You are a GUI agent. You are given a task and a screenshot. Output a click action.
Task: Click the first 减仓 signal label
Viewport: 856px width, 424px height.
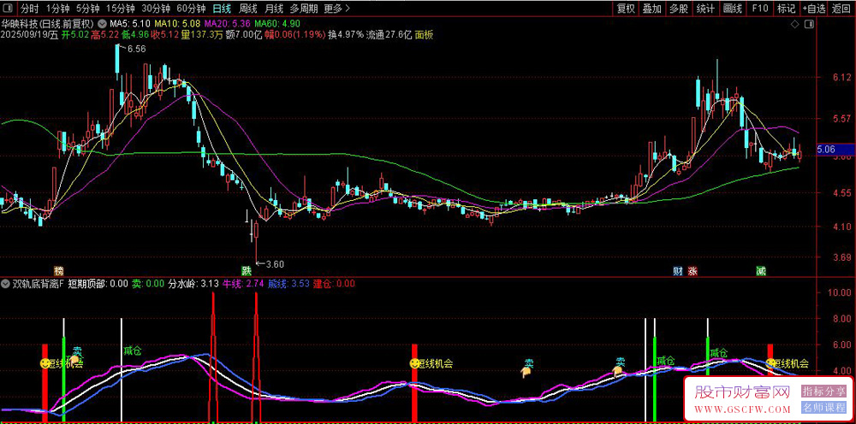tap(132, 351)
